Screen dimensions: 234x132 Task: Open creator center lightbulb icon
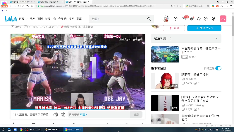(213, 19)
